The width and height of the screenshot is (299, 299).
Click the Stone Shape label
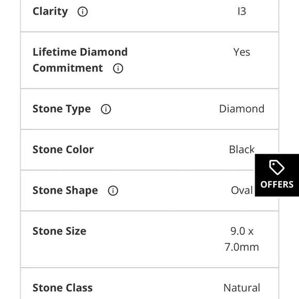tap(65, 191)
